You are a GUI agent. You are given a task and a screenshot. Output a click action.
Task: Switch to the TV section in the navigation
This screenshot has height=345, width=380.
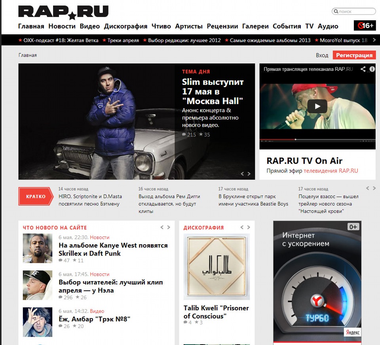pyautogui.click(x=310, y=26)
